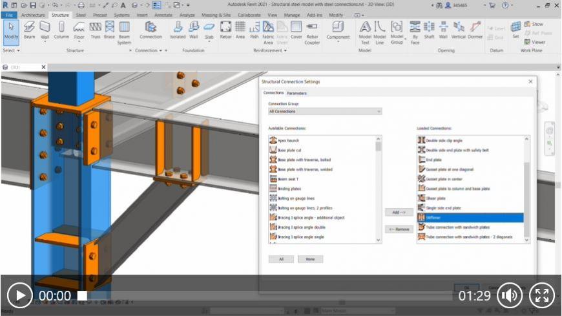Viewport: 562px width, 316px height.
Task: Expand the Reinforcement panel dropdown
Action: tap(270, 50)
